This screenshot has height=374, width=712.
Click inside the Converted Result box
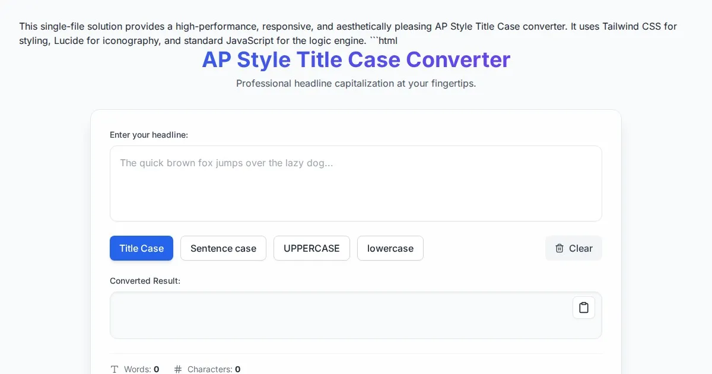[332, 315]
